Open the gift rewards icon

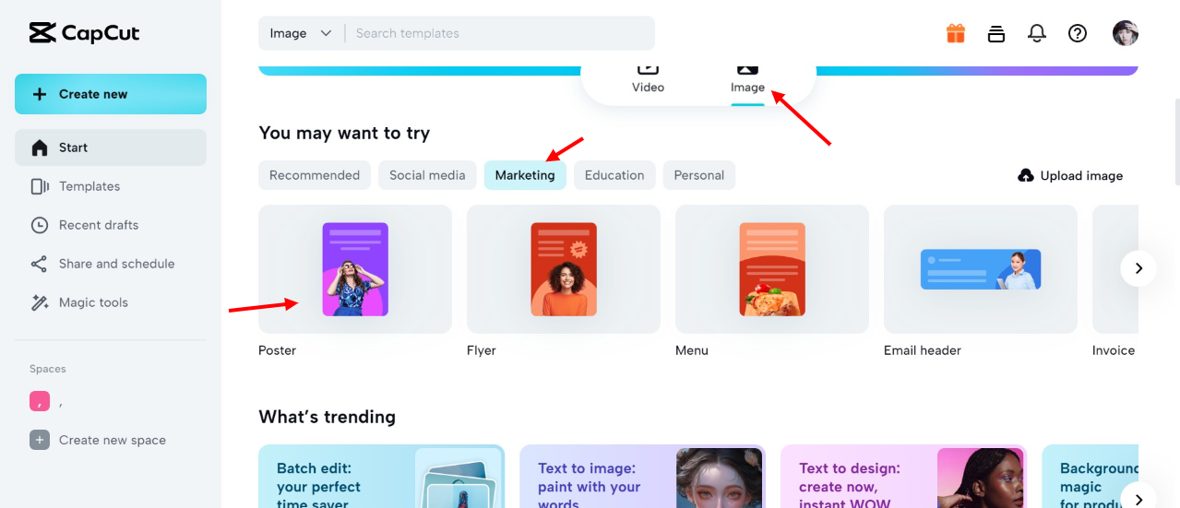click(955, 34)
